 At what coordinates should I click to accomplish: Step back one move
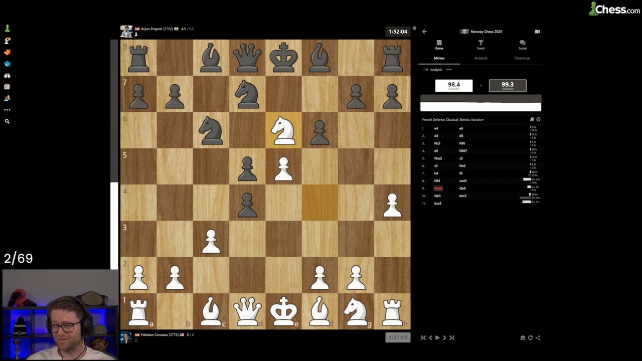point(430,337)
